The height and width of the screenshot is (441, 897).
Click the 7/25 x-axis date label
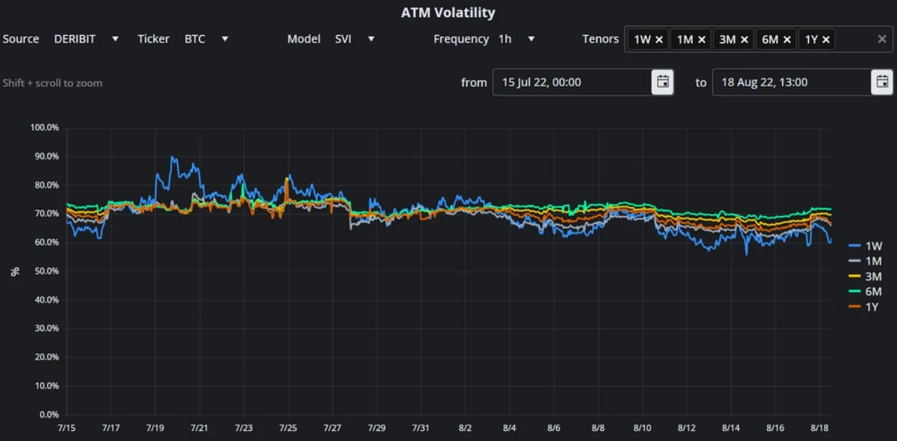[x=287, y=428]
